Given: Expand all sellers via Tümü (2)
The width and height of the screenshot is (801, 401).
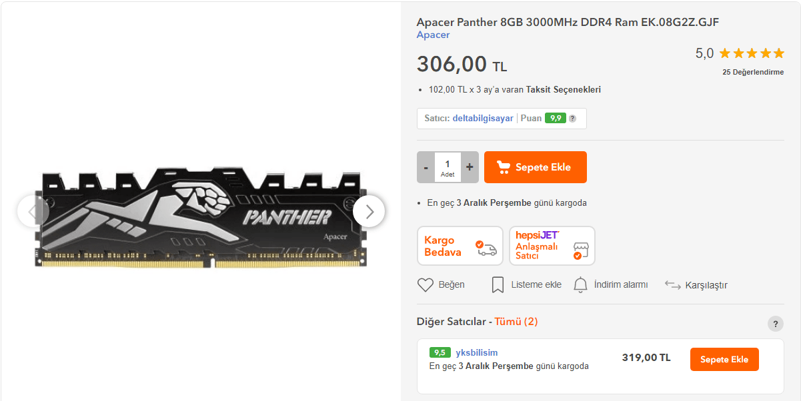Looking at the screenshot, I should coord(516,322).
